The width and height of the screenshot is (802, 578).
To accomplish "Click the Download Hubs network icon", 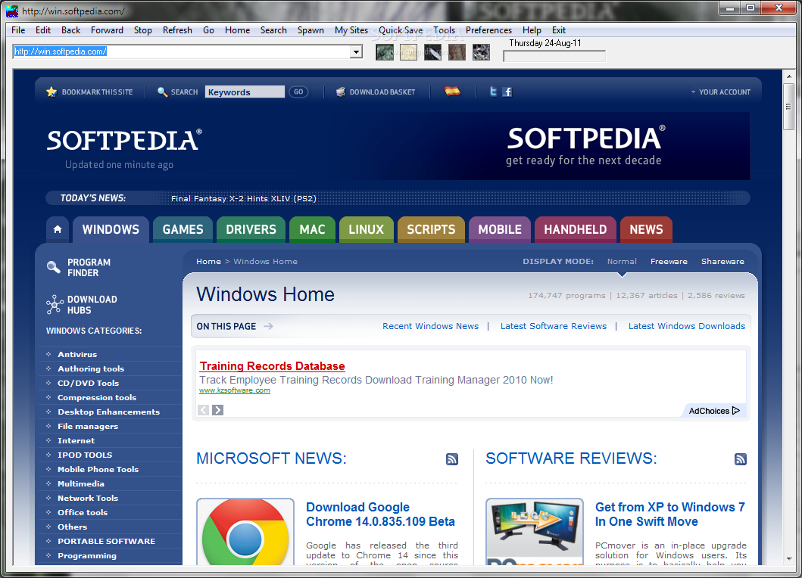I will [x=55, y=305].
